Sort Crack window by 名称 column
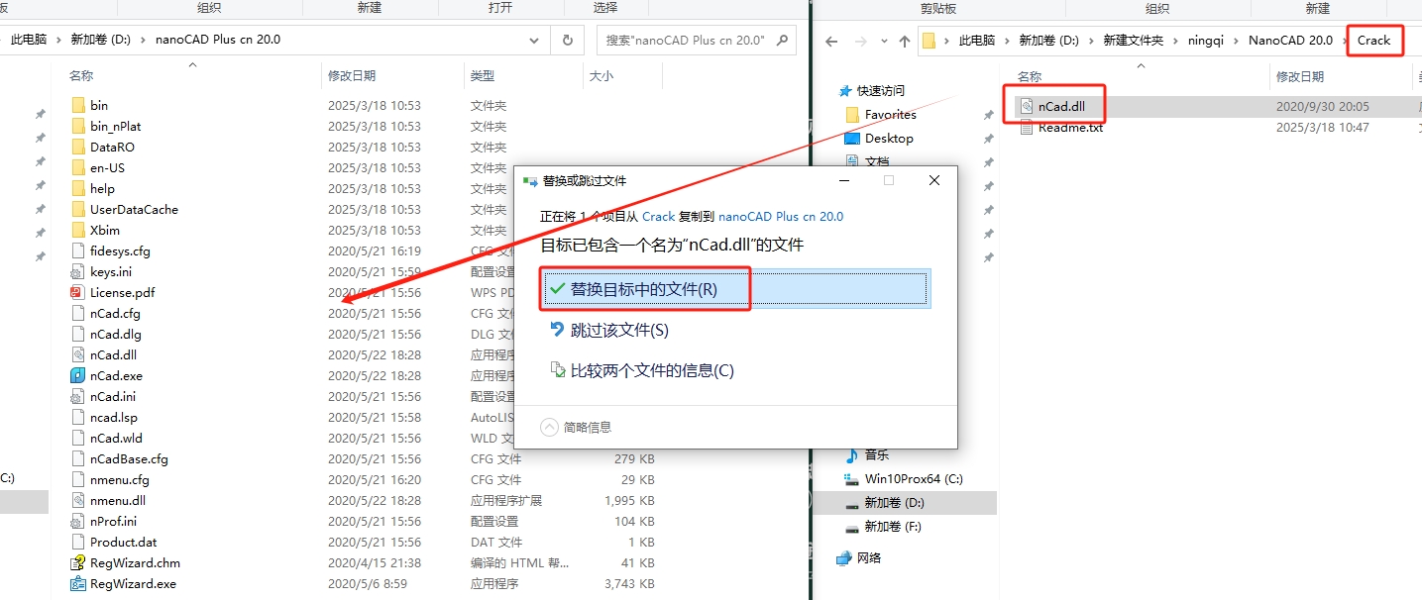The height and width of the screenshot is (600, 1422). coord(1030,76)
